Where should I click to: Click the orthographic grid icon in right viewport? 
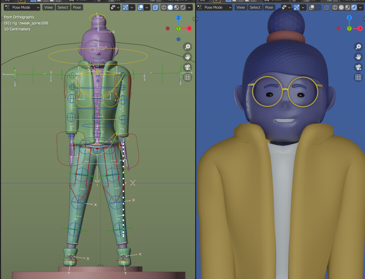pyautogui.click(x=358, y=77)
